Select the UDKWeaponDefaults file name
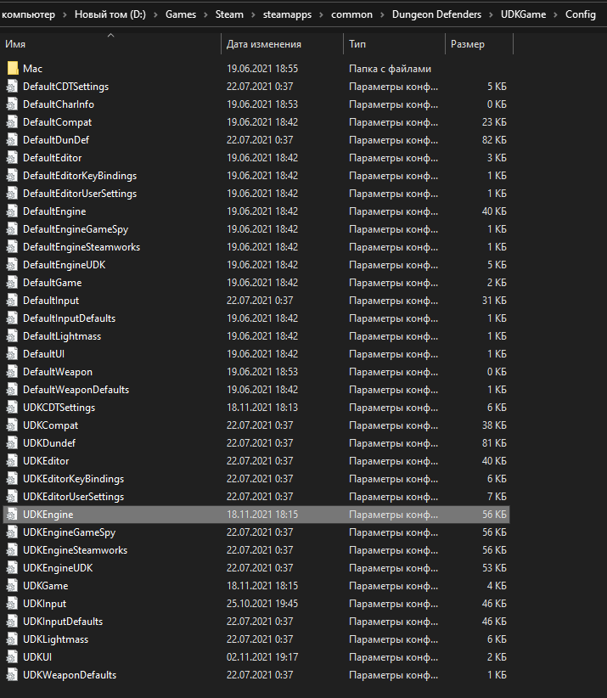This screenshot has height=698, width=607. [70, 675]
